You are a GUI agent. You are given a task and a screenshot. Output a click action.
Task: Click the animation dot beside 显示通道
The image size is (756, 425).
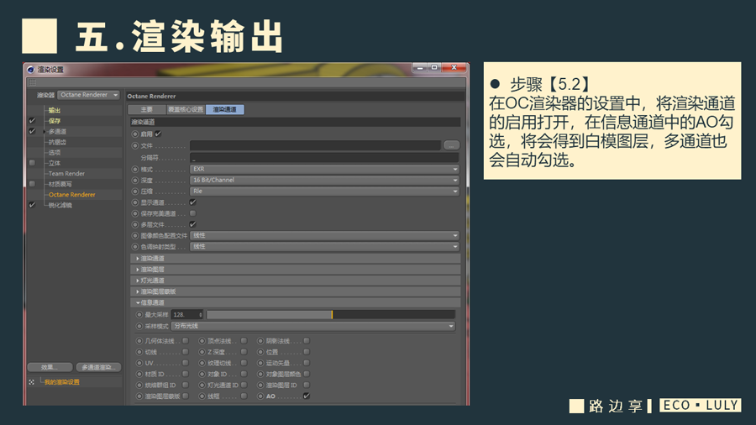[x=135, y=202]
